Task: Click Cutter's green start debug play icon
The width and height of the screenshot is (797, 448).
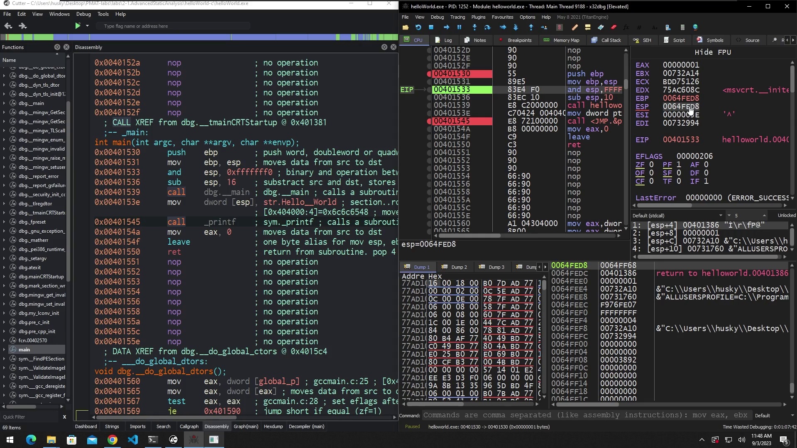Action: [78, 26]
